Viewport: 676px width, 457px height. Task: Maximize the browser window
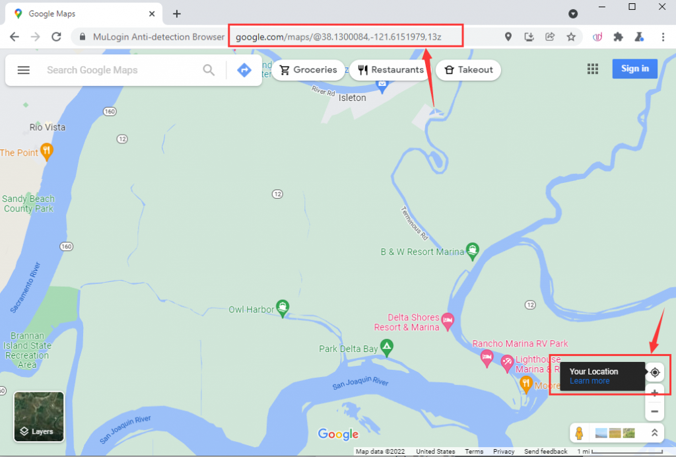[x=632, y=7]
